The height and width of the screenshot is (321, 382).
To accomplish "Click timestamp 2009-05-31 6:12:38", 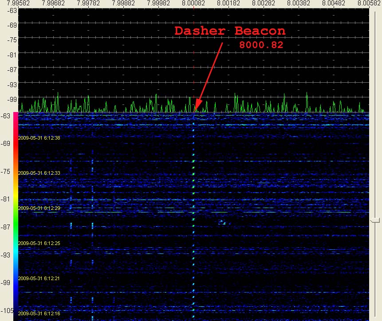I will point(39,138).
